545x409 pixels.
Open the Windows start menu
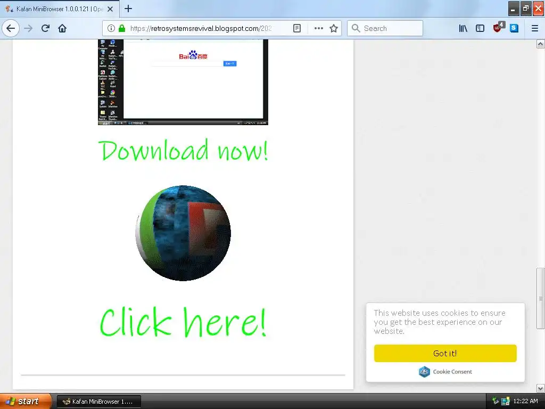pyautogui.click(x=25, y=402)
